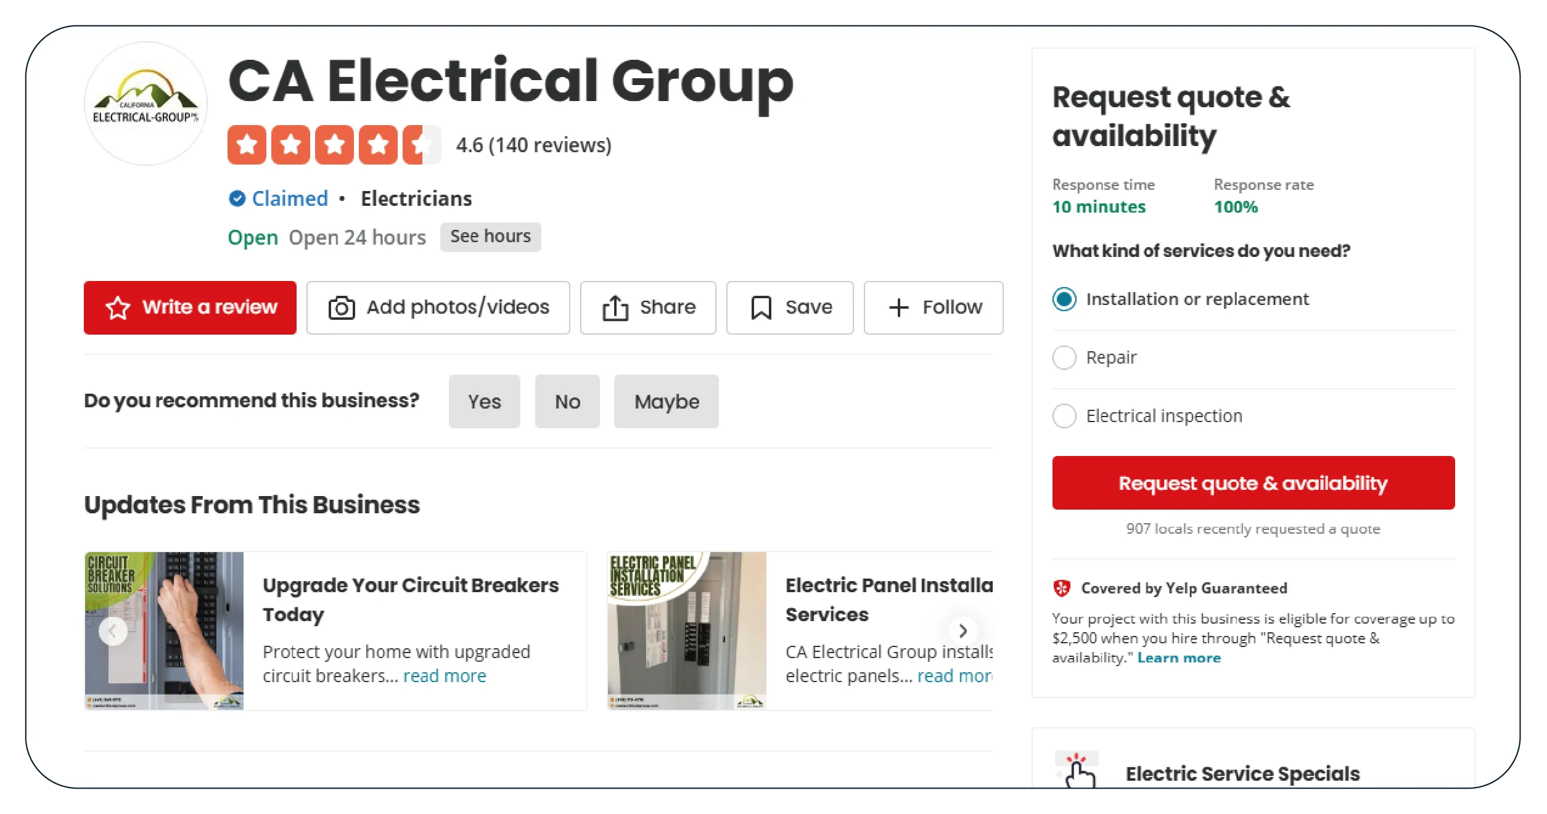Open Learn more about Yelp Guaranteed
Viewport: 1547px width, 814px height.
coord(1178,658)
